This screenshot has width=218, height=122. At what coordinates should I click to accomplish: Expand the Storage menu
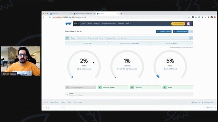[x=97, y=24]
